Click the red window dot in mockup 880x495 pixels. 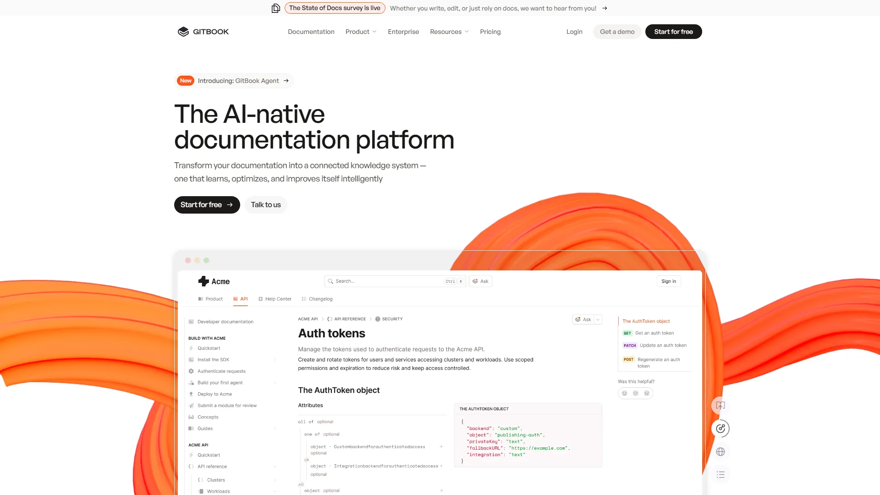188,260
